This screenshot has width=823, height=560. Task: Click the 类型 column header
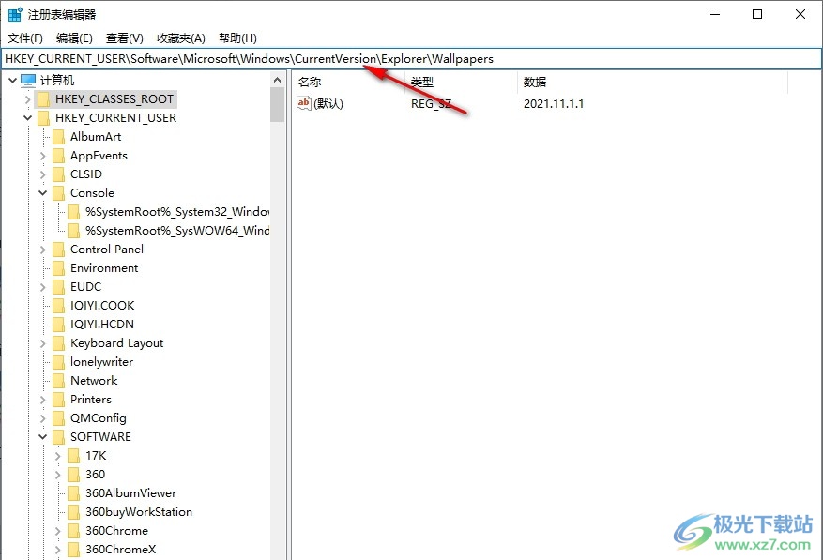point(463,82)
